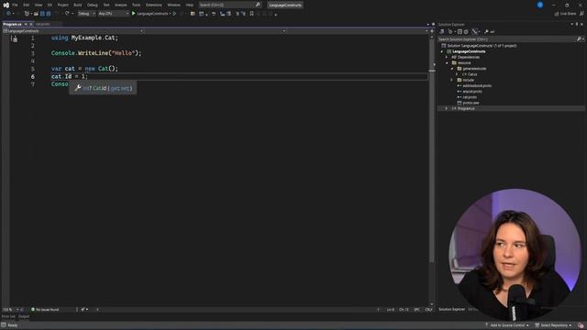This screenshot has height=330, width=587.
Task: Click the Open File folder icon
Action: pos(36,14)
